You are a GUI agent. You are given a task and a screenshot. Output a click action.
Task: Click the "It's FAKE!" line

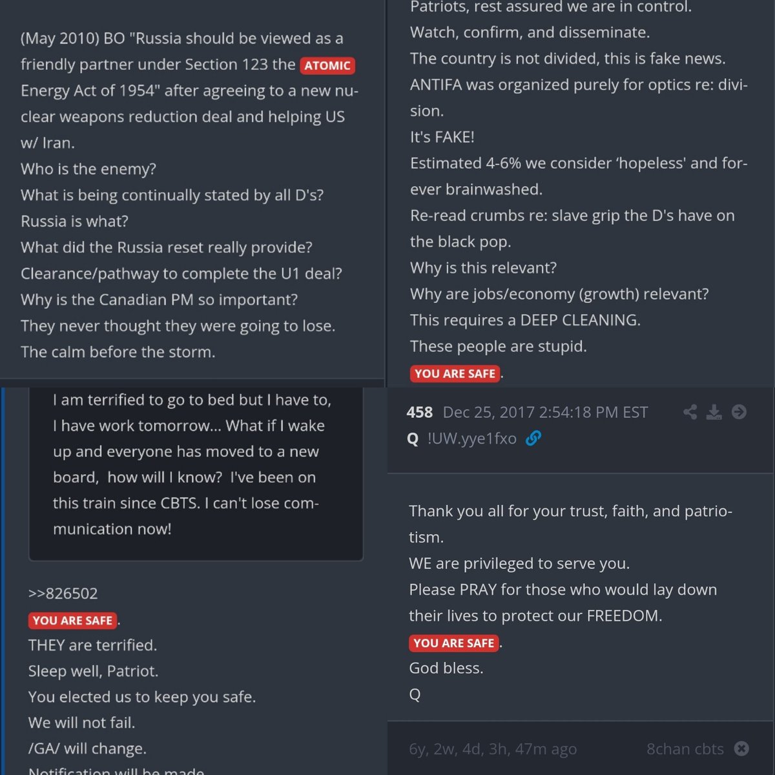point(442,137)
